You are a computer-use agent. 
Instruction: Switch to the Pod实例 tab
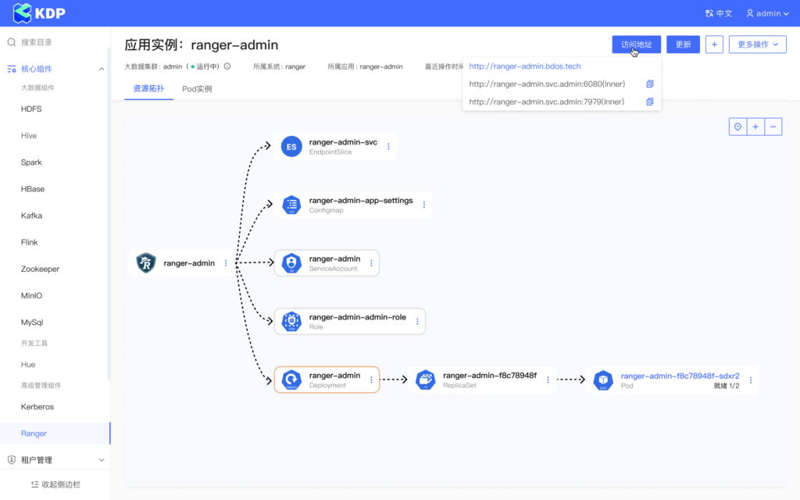pyautogui.click(x=197, y=89)
